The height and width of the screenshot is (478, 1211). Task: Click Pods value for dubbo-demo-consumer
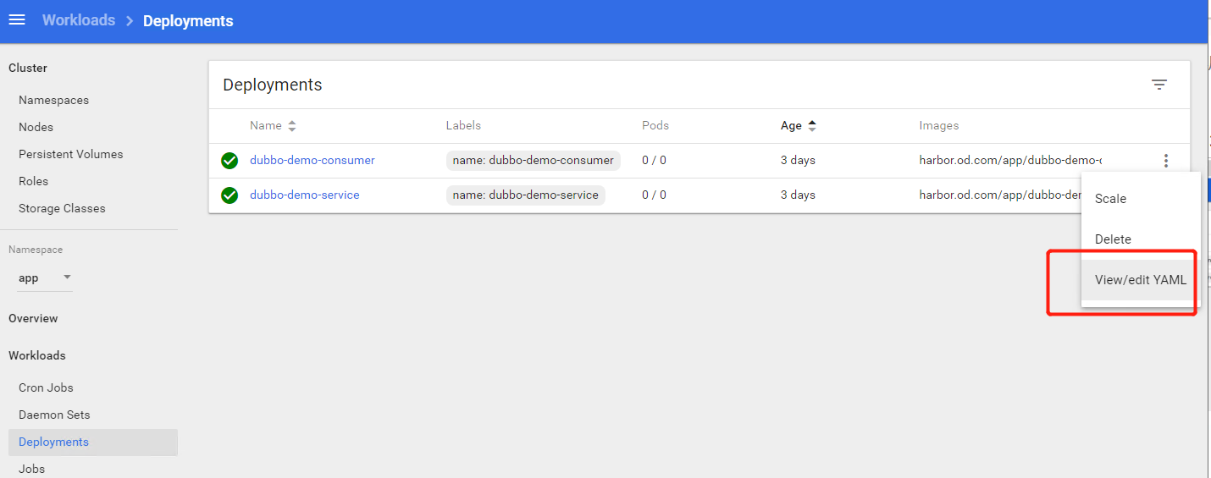(x=654, y=160)
